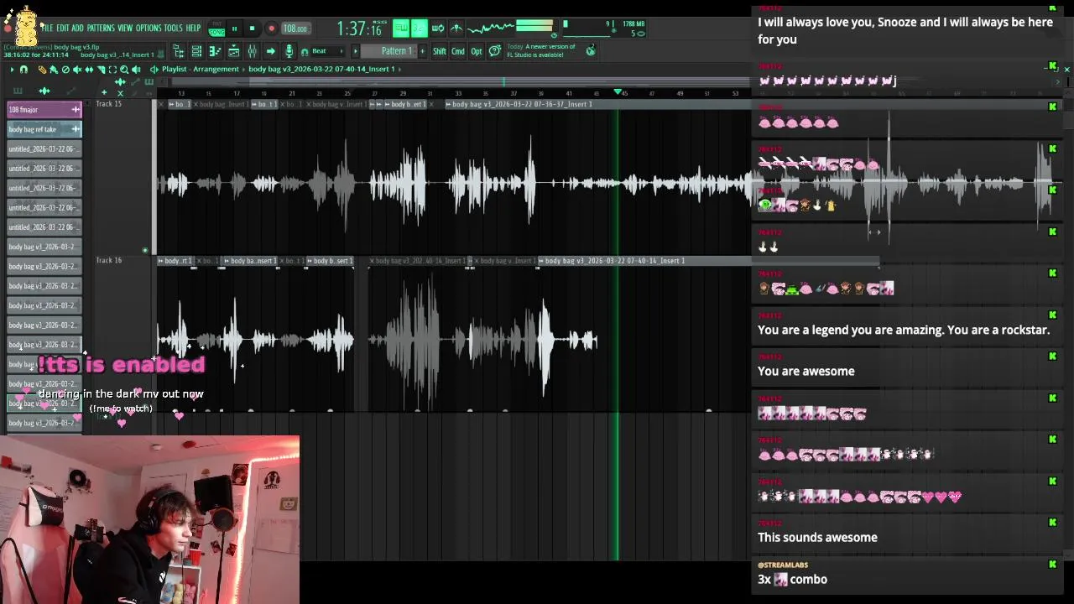Select the Select tool icon
The height and width of the screenshot is (604, 1074).
point(112,70)
